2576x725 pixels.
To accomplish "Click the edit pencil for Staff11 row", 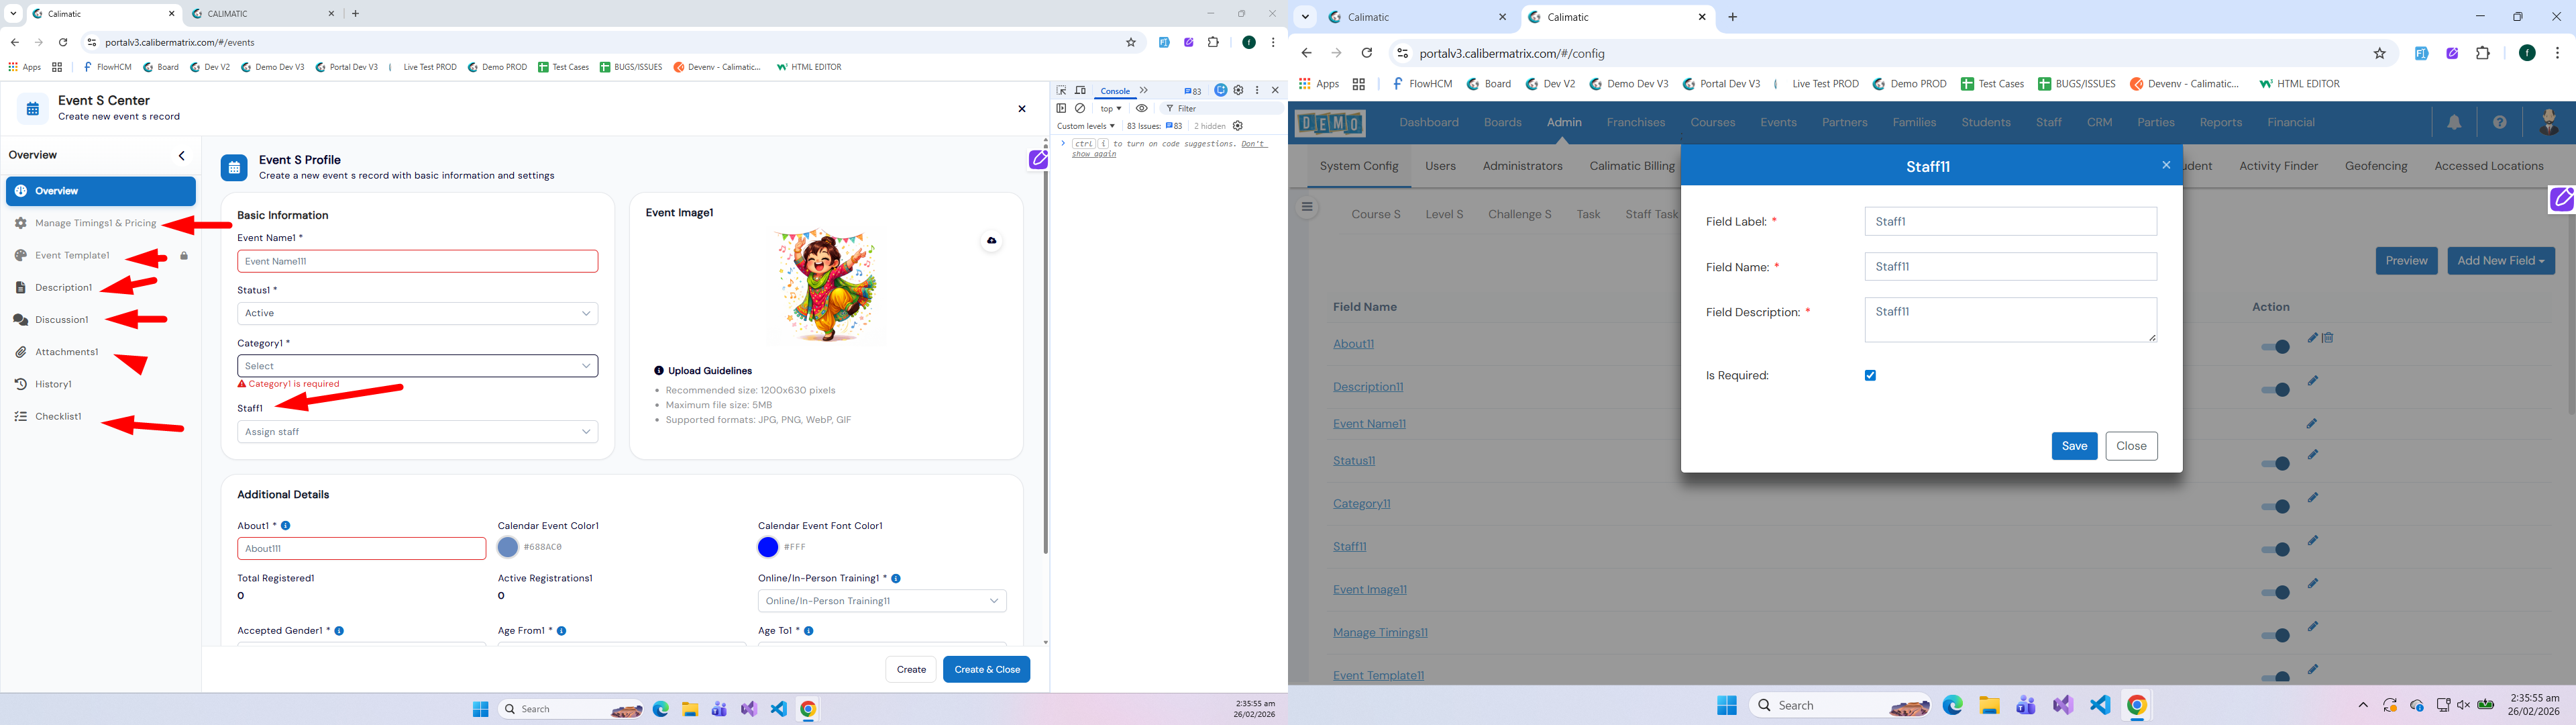I will coord(2312,541).
